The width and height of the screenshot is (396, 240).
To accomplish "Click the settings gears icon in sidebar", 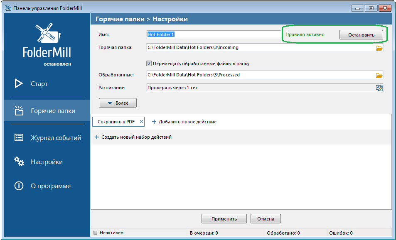I will click(19, 162).
